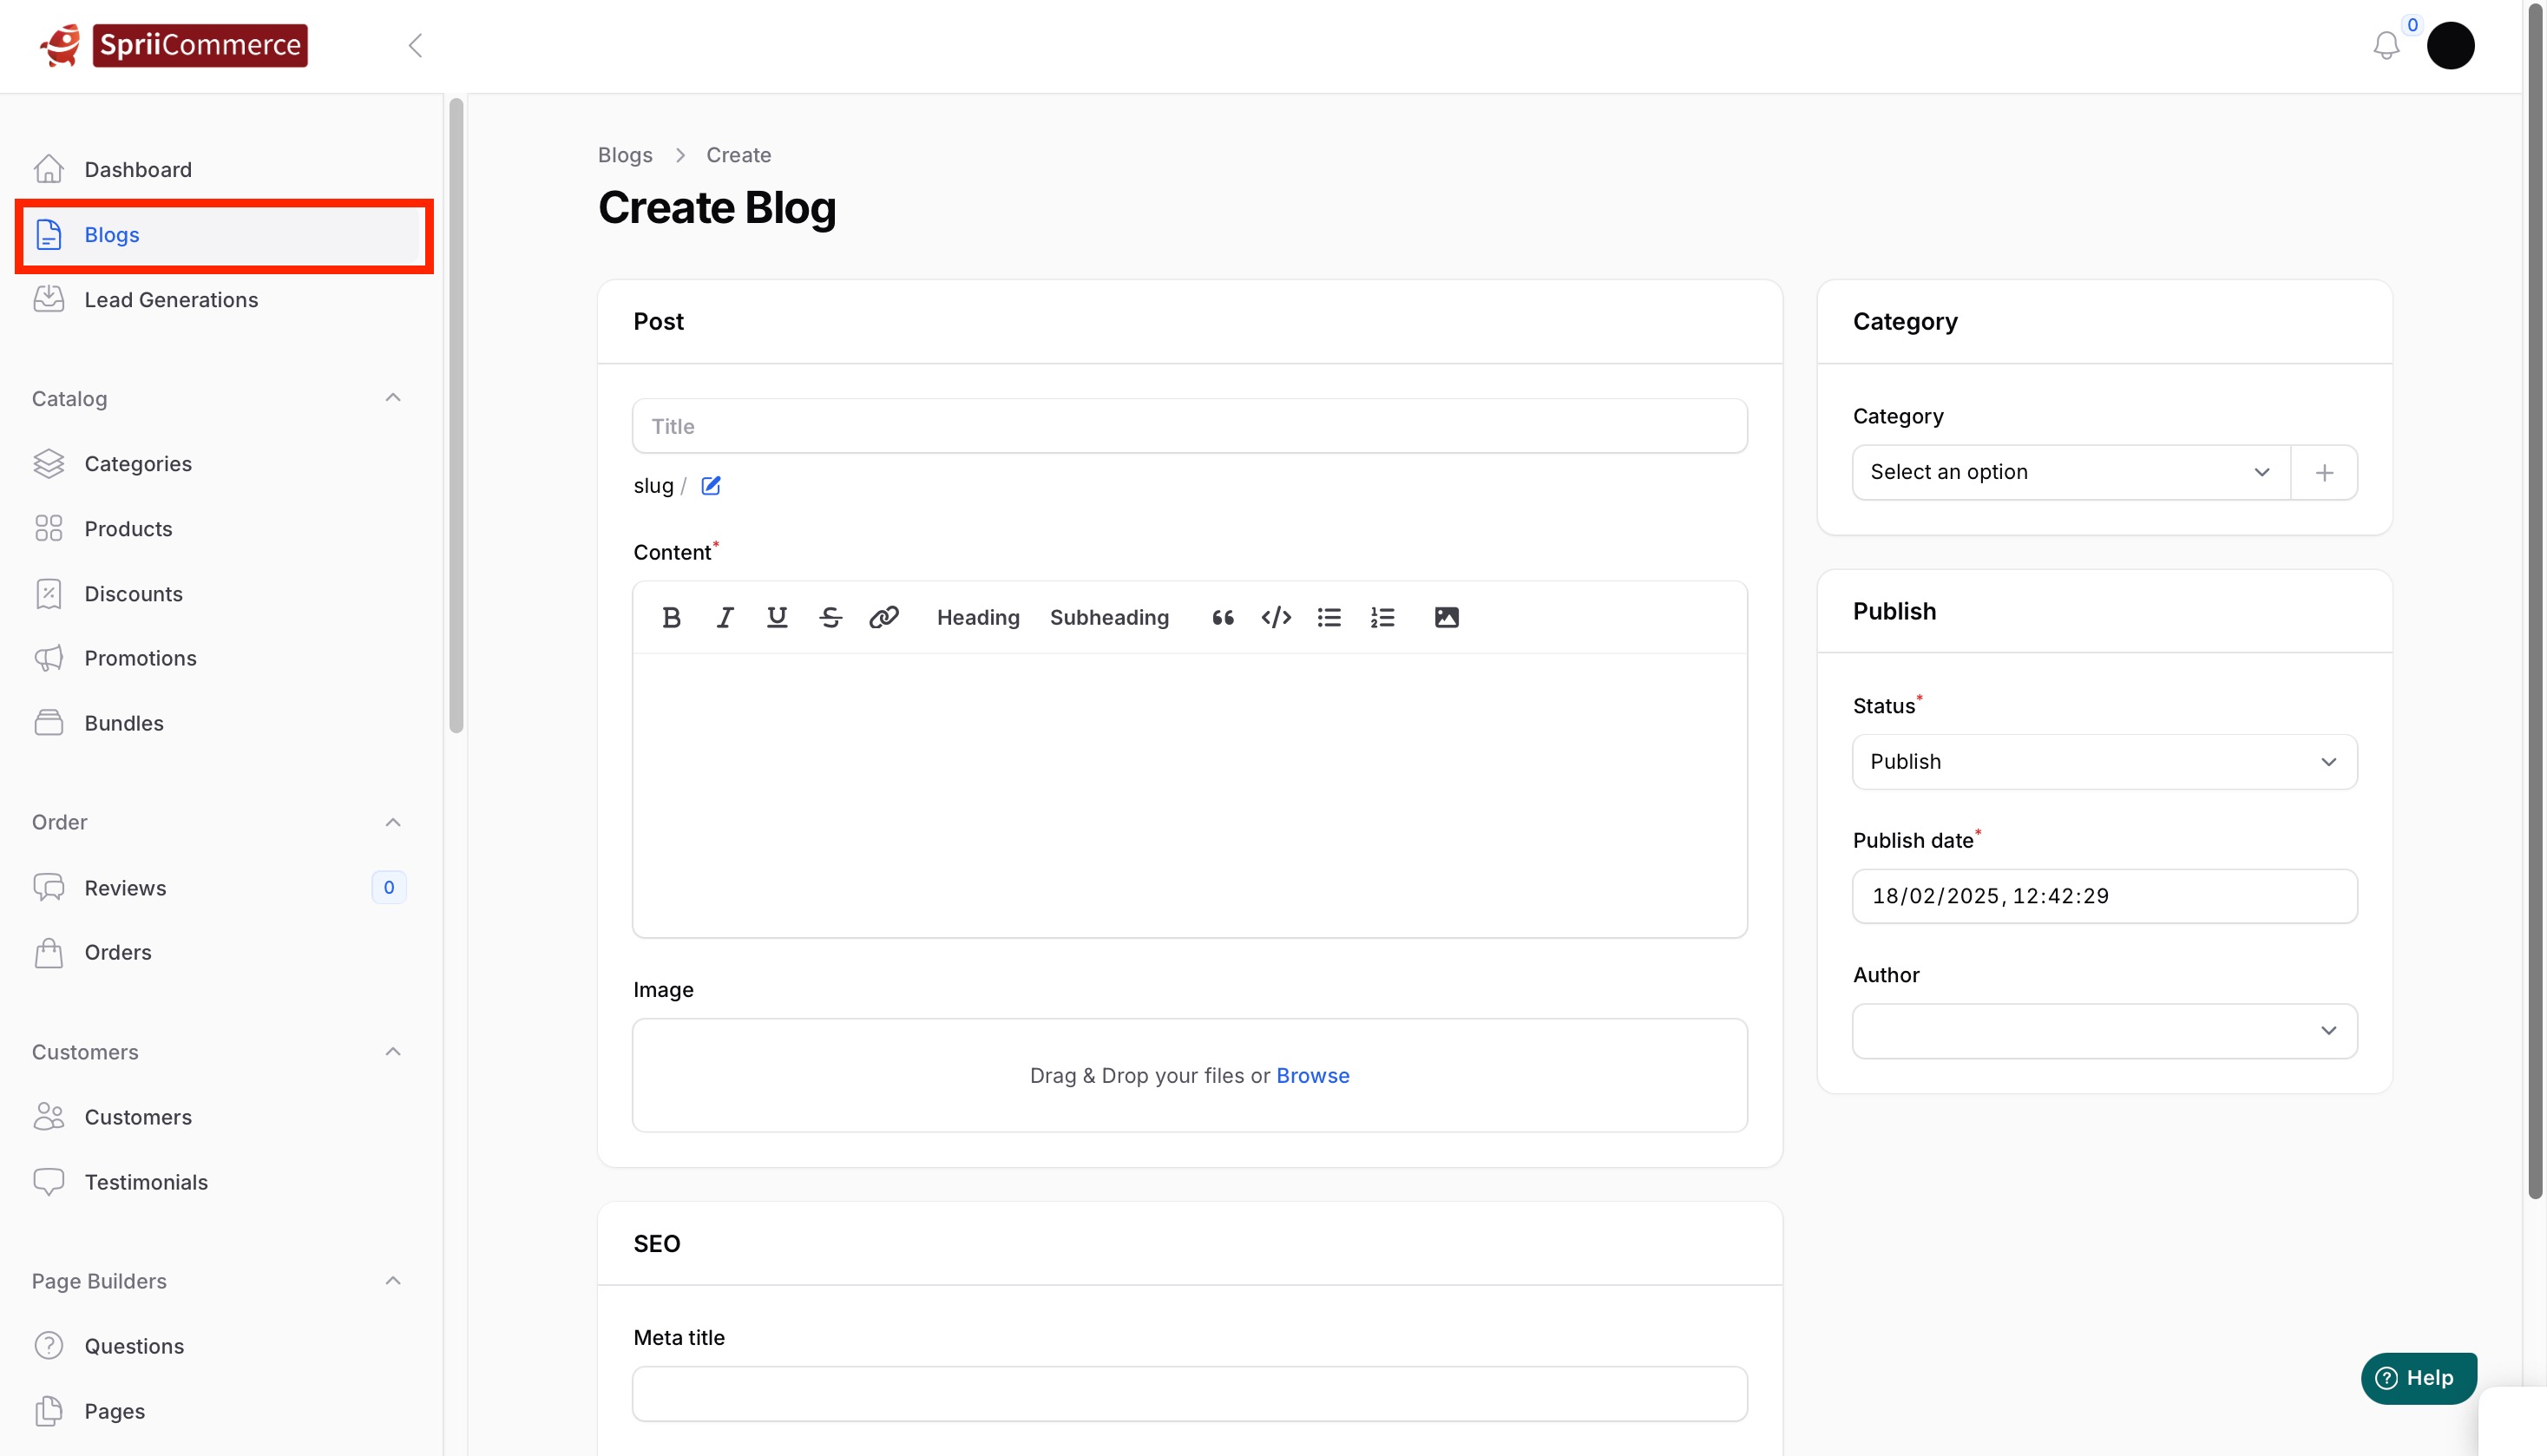Open Bundles in the sidebar
2547x1456 pixels.
coord(222,723)
